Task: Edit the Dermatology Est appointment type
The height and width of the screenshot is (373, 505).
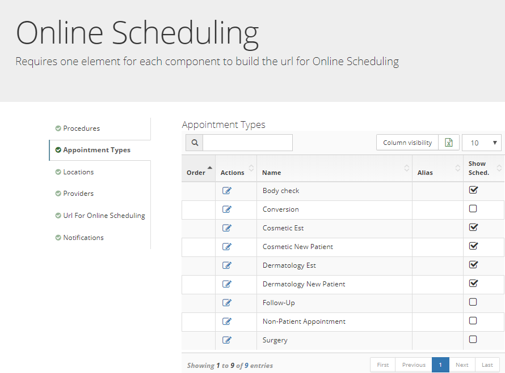Action: click(227, 265)
